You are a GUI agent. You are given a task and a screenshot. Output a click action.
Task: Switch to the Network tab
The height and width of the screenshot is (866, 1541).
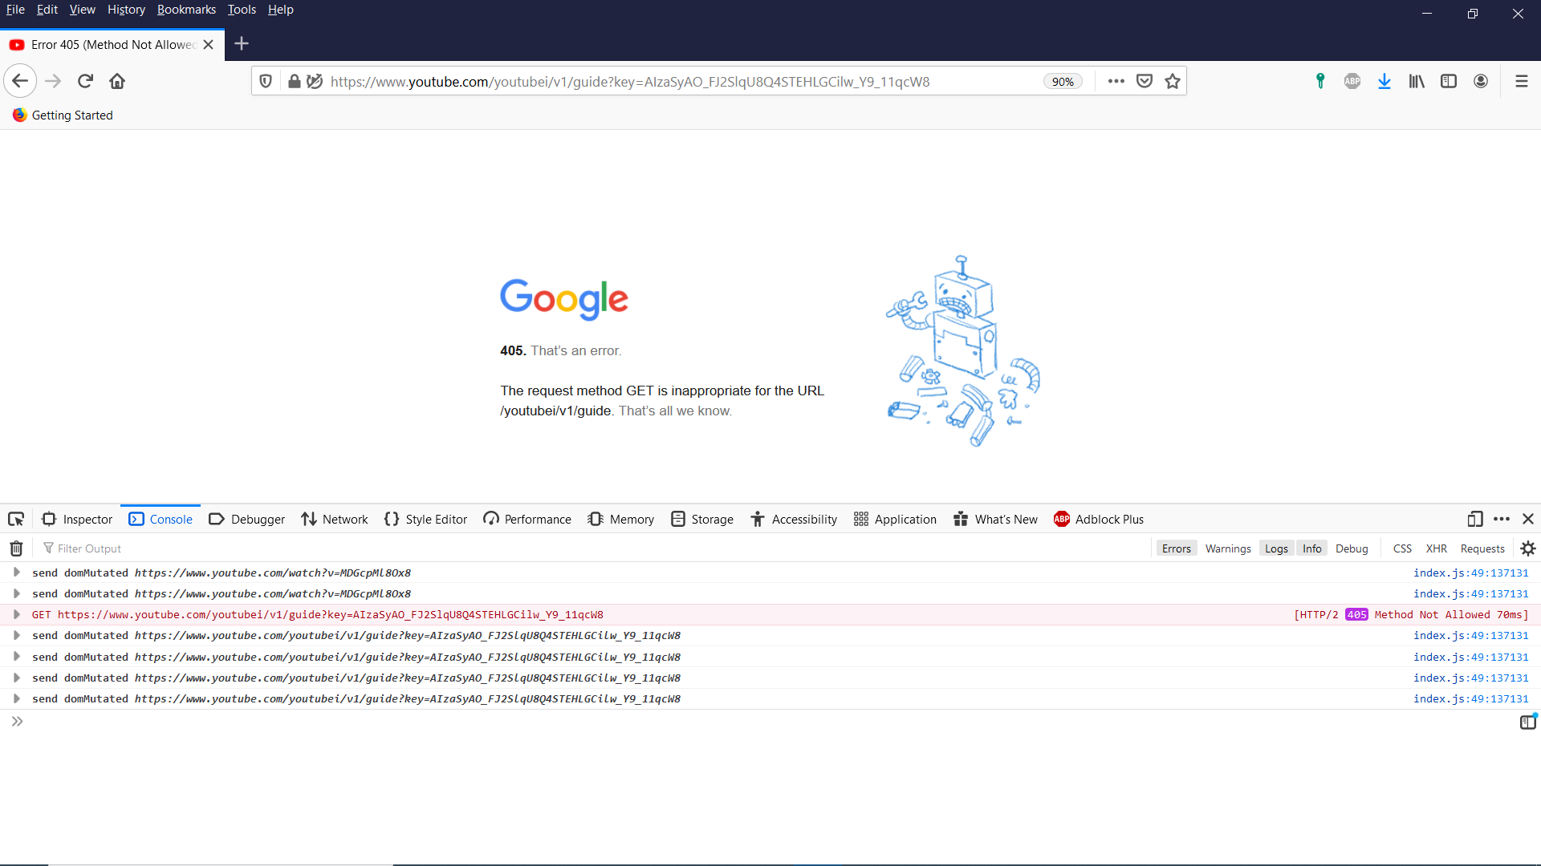click(335, 519)
